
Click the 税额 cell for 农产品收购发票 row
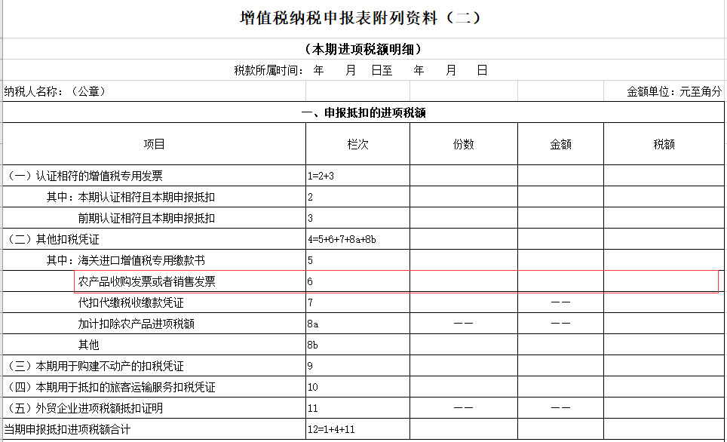pos(664,281)
